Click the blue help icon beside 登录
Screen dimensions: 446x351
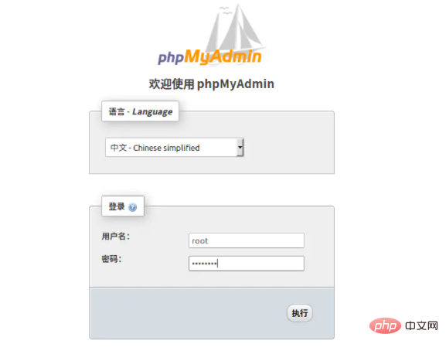[x=132, y=207]
